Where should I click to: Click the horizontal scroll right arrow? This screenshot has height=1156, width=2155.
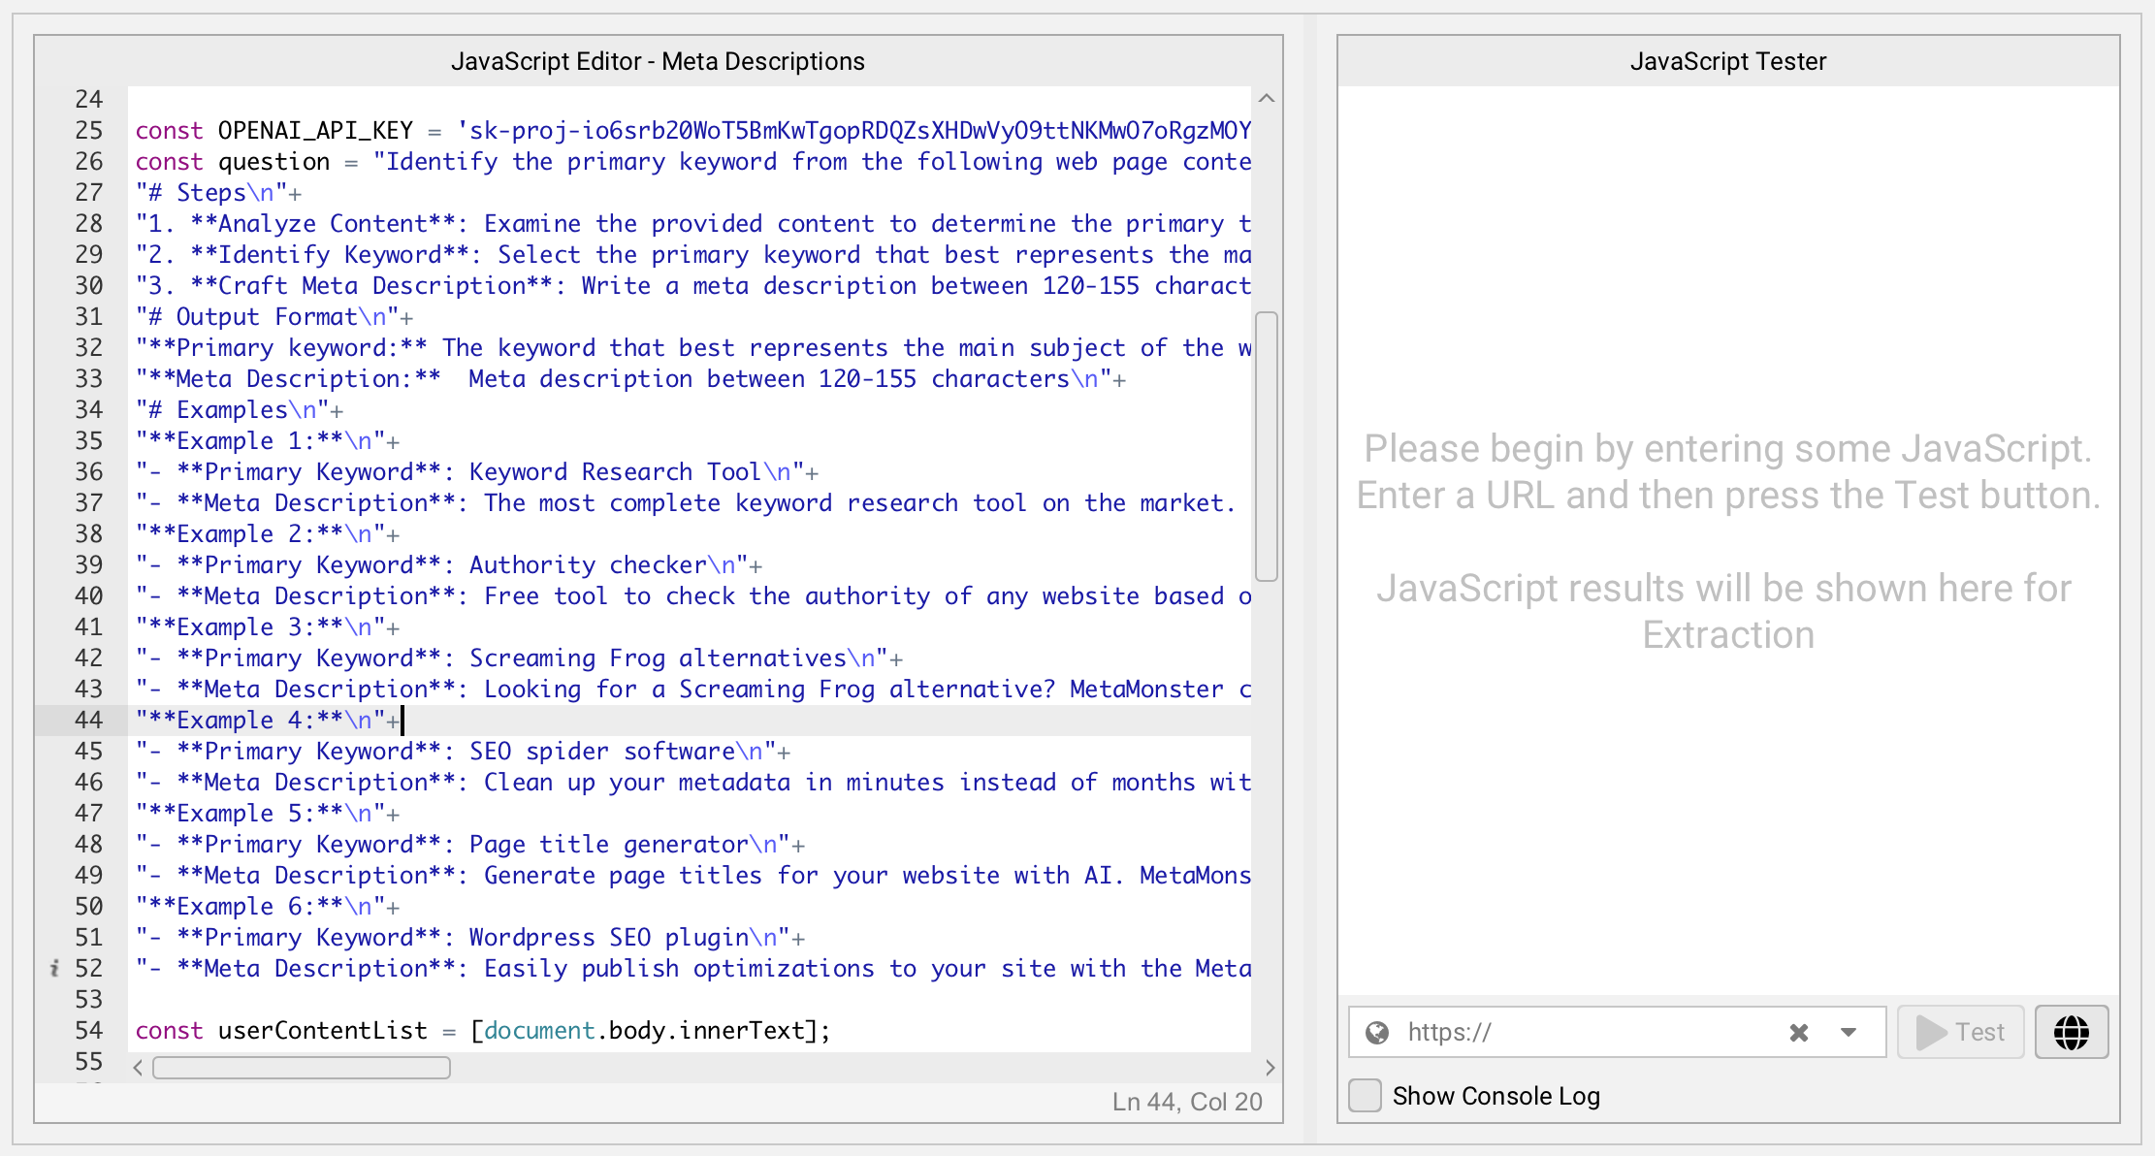[1270, 1068]
